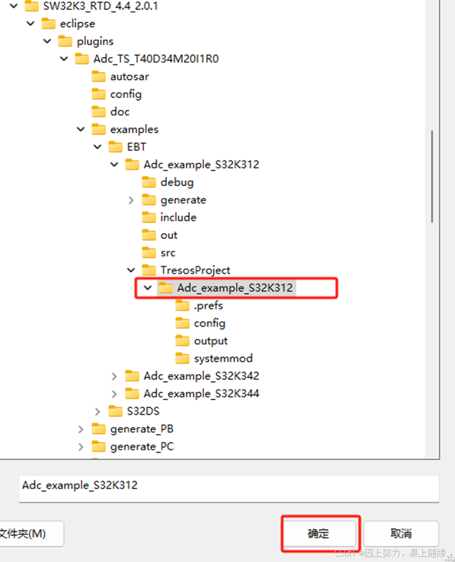Screen dimensions: 455x562
Task: Expand the generate_PB folder chevron
Action: point(81,429)
